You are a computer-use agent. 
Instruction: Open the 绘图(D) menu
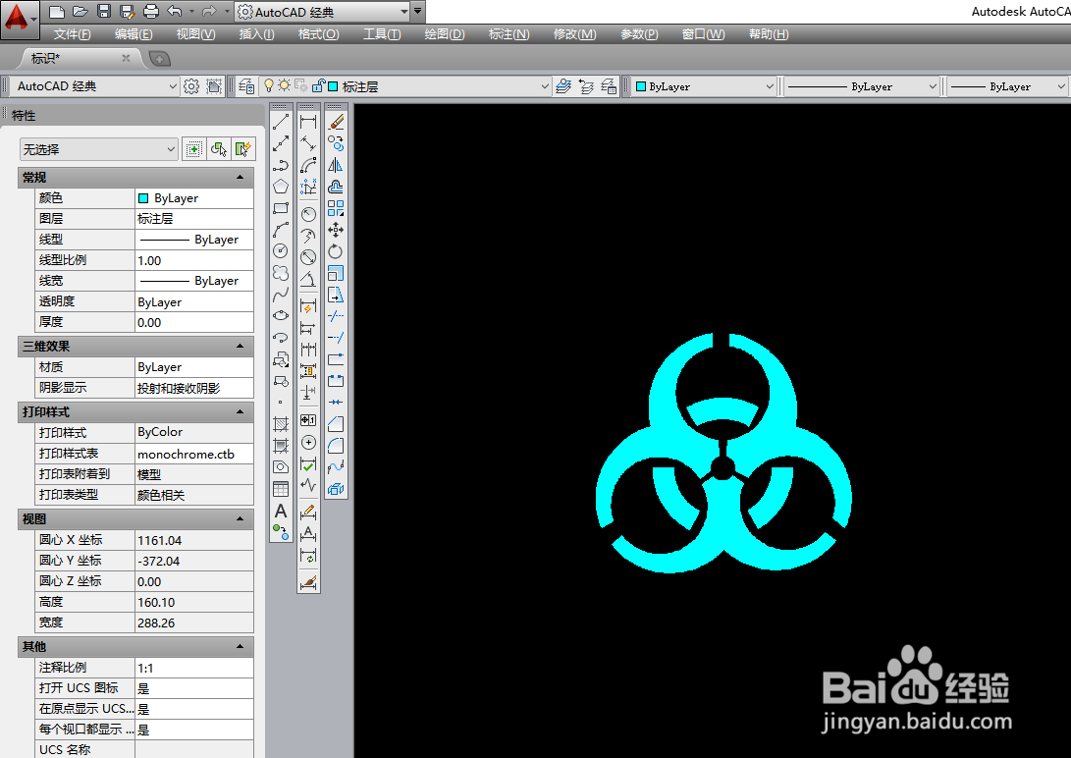pos(445,34)
